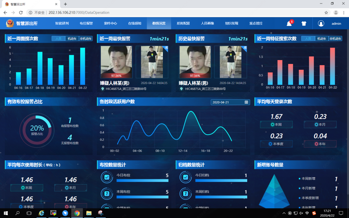
Task: Open a new browser tab
Action: (65, 4)
